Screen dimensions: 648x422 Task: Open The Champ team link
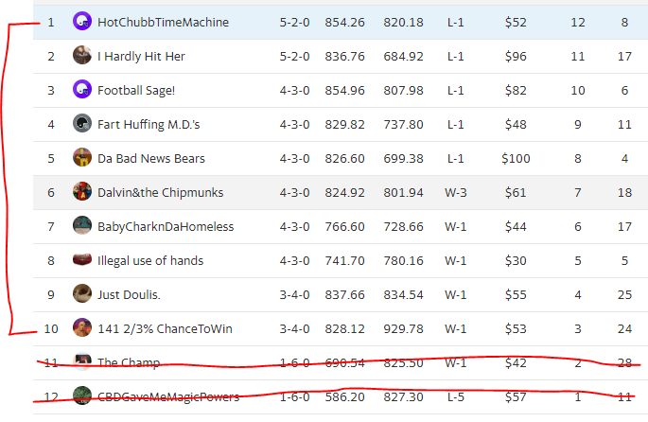point(129,363)
